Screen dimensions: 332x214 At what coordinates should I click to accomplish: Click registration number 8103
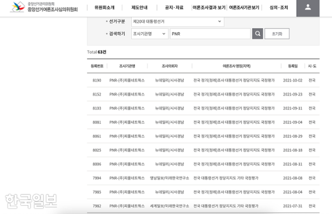(x=97, y=108)
